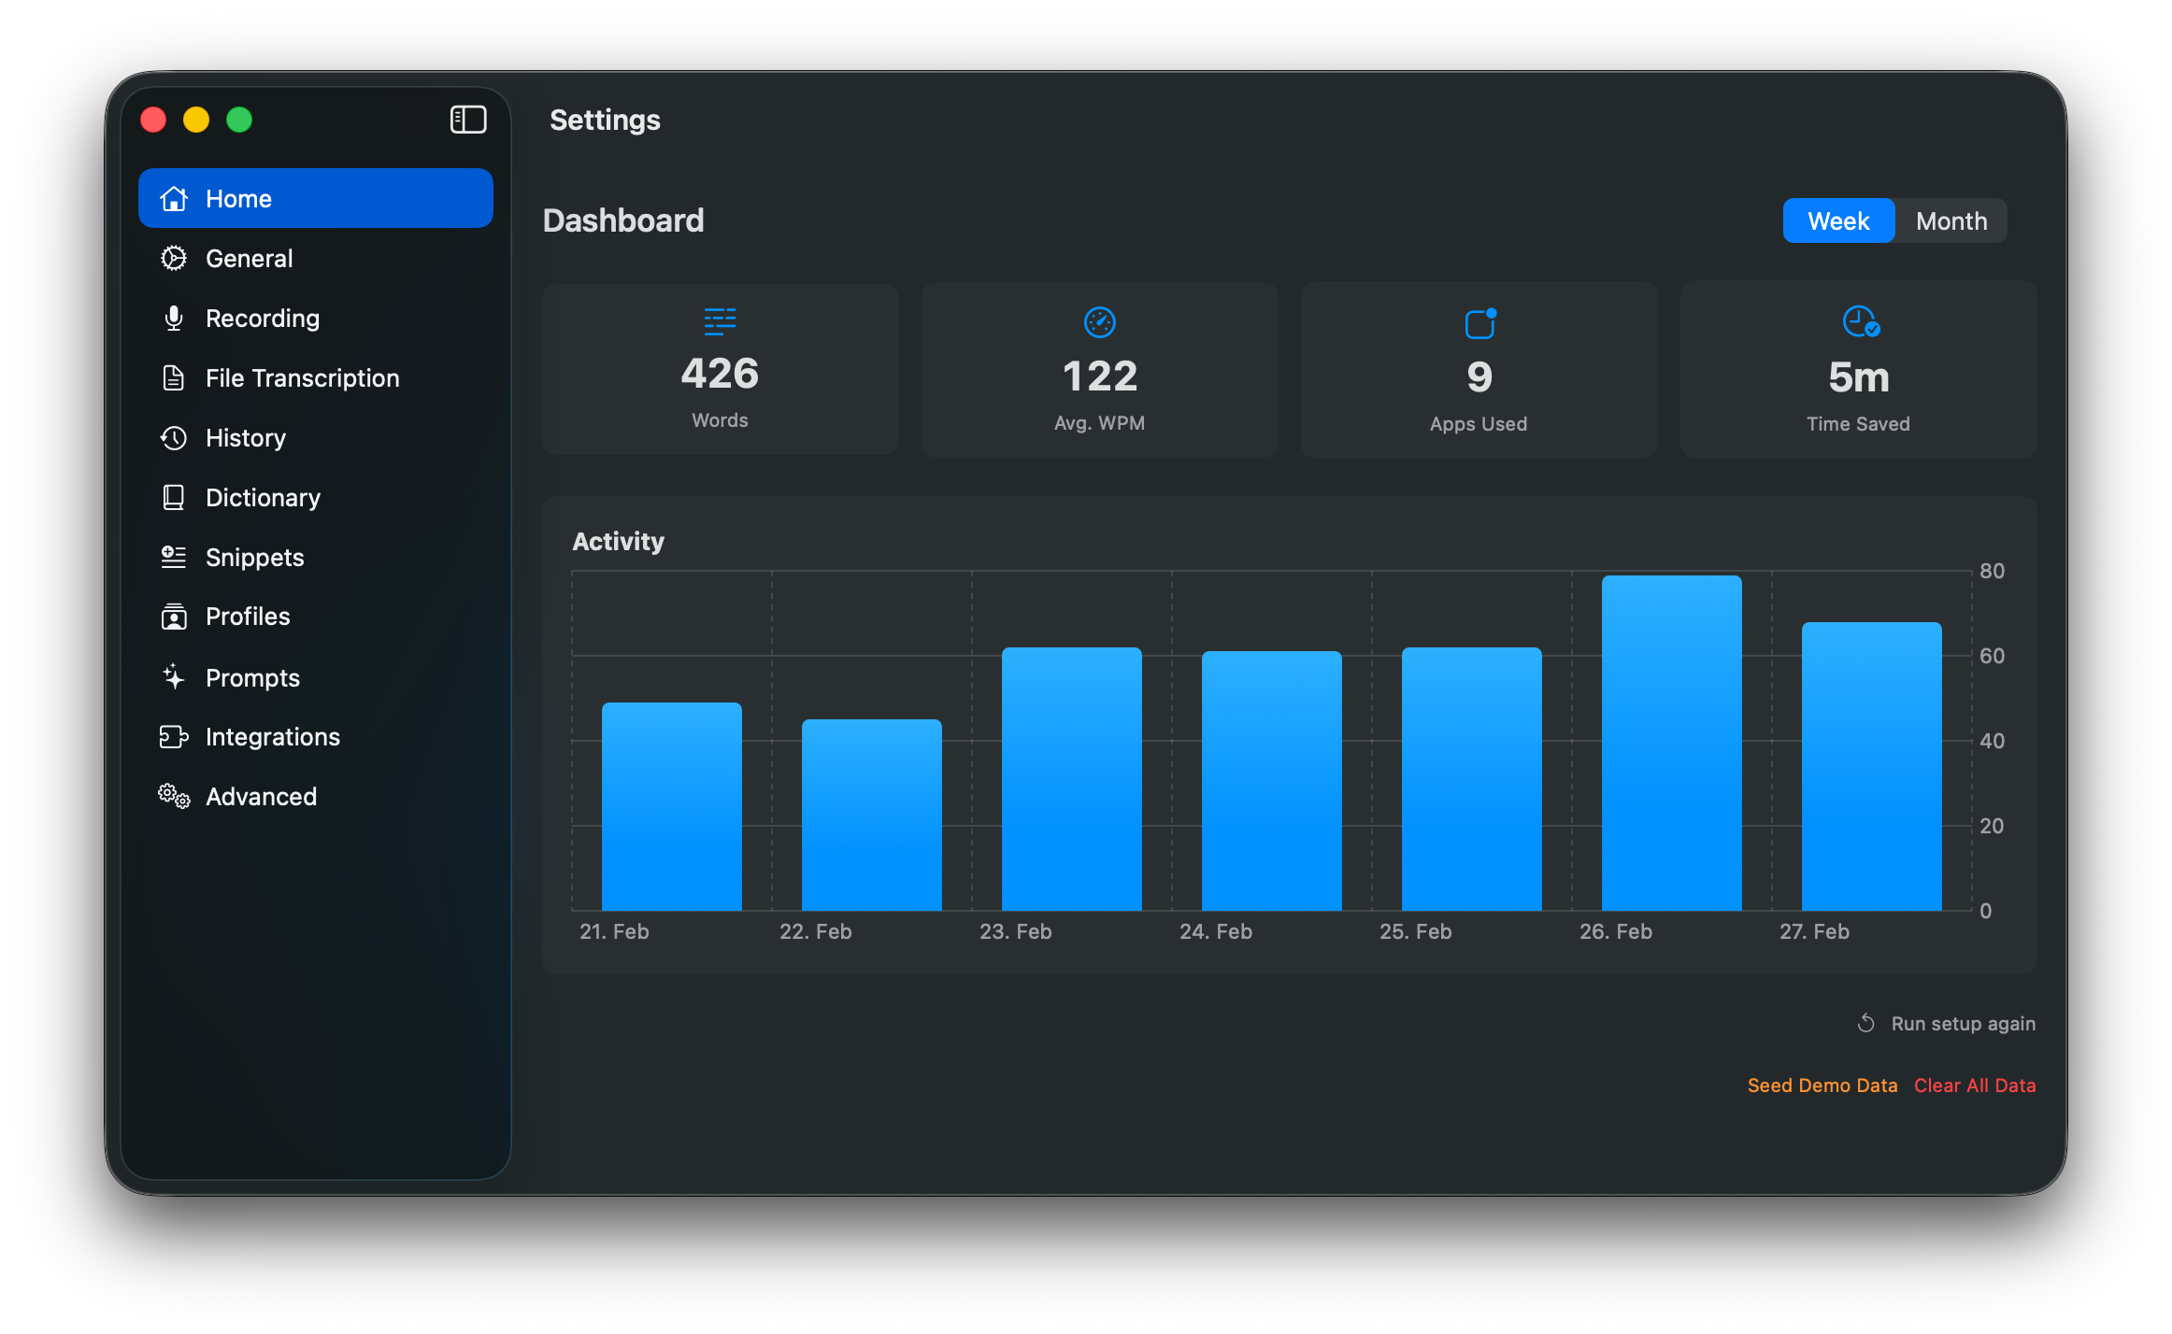Click the red Clear All Data link
Viewport: 2172px width, 1334px height.
coord(1974,1086)
